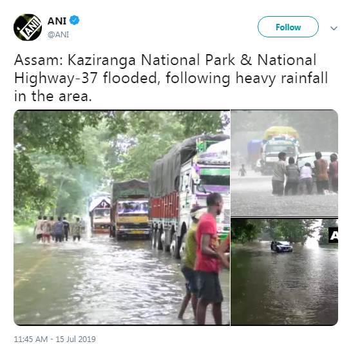
Task: Click the stranded car in the floodwater photo
Action: [x=282, y=247]
